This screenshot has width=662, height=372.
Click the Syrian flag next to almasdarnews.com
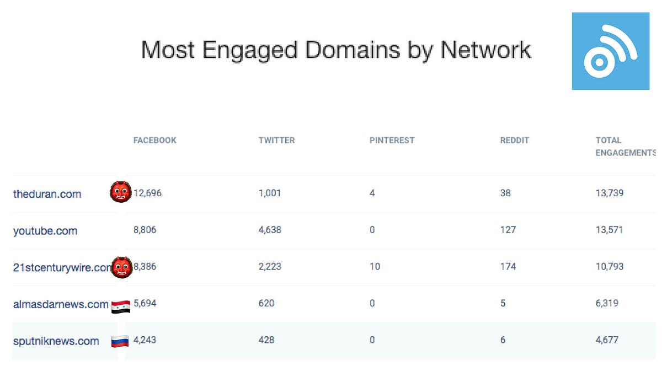coord(121,307)
